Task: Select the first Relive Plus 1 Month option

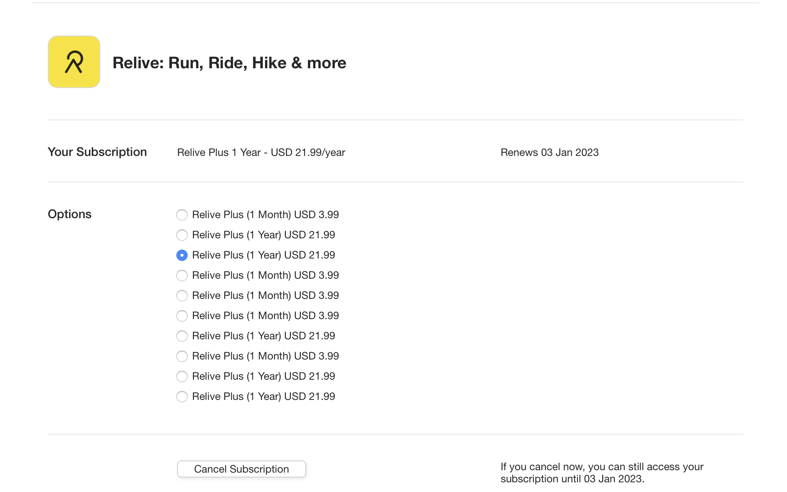Action: point(182,215)
